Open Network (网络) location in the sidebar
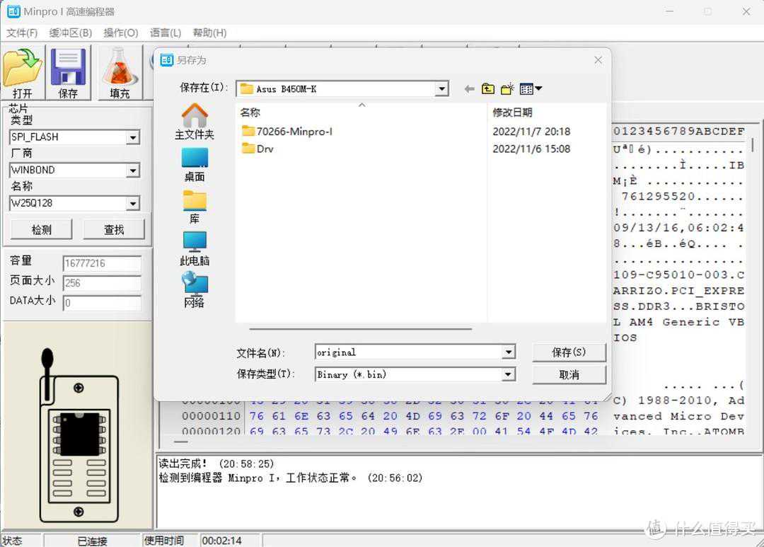The height and width of the screenshot is (547, 764). click(195, 290)
